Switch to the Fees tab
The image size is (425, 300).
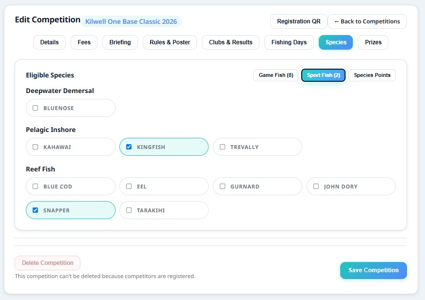(x=84, y=42)
